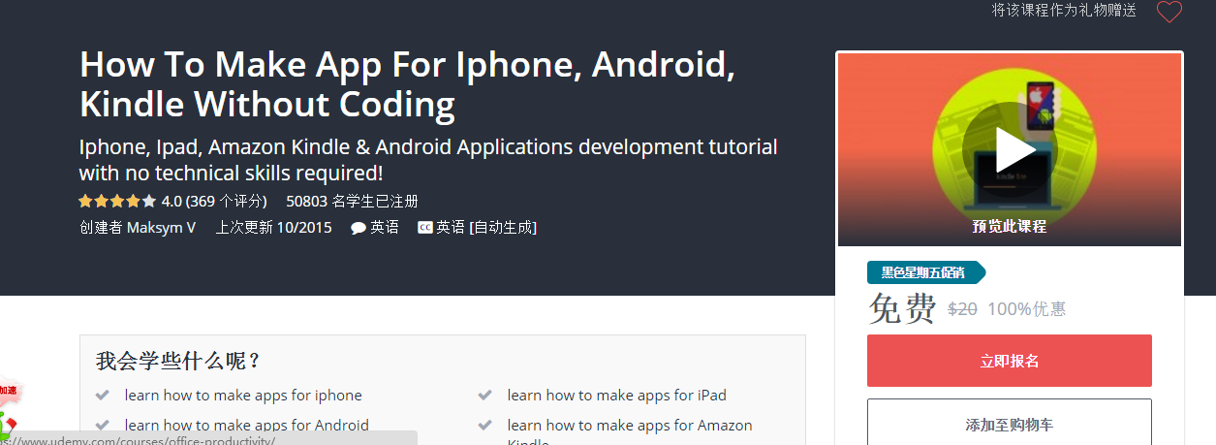Click the 预览此课程 preview label
This screenshot has width=1216, height=445.
pyautogui.click(x=1009, y=226)
